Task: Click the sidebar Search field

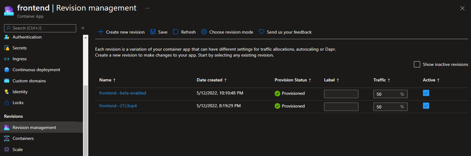Action: click(40, 28)
